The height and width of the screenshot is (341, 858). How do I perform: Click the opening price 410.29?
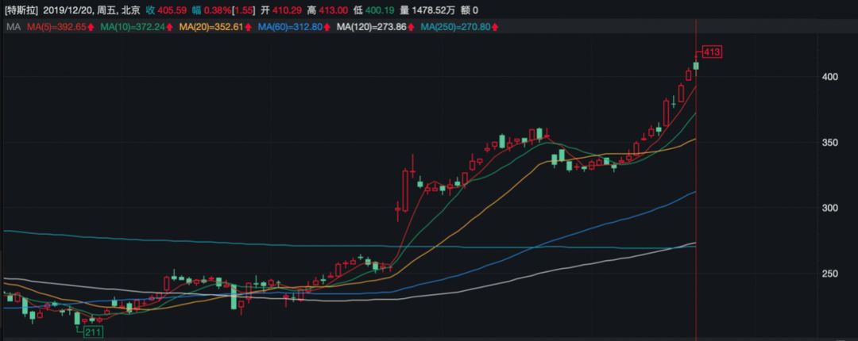(285, 10)
